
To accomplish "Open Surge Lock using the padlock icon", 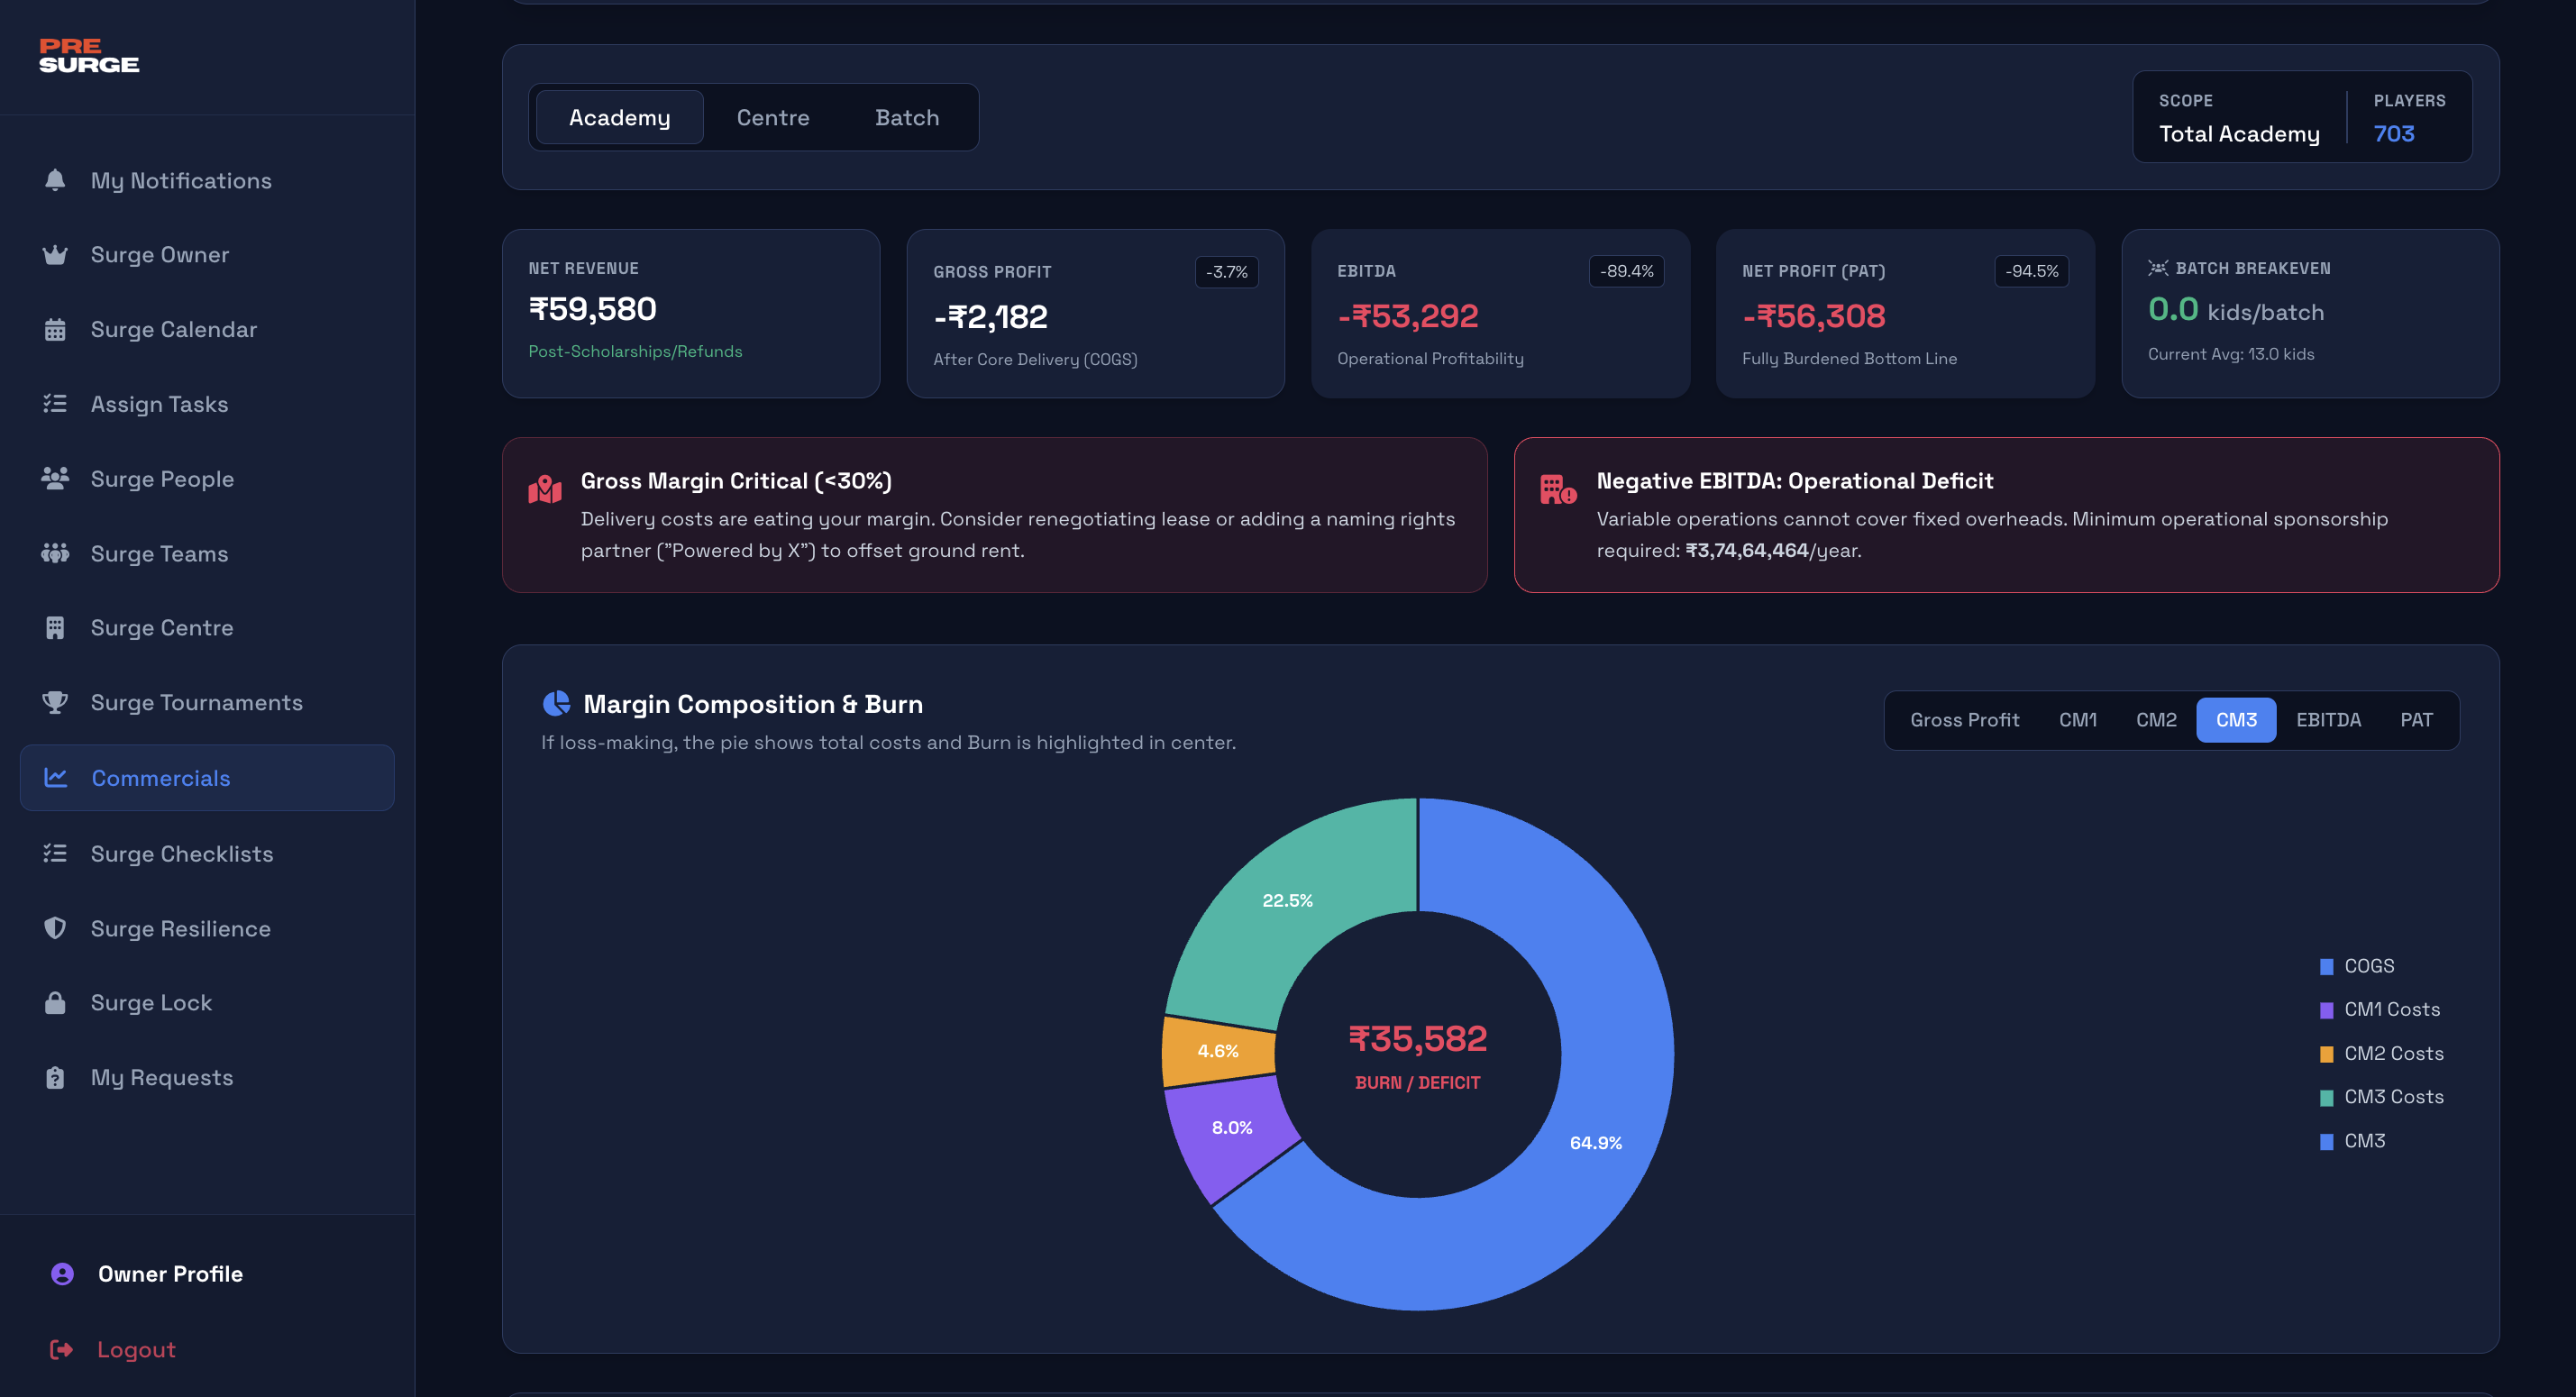I will pyautogui.click(x=55, y=1002).
